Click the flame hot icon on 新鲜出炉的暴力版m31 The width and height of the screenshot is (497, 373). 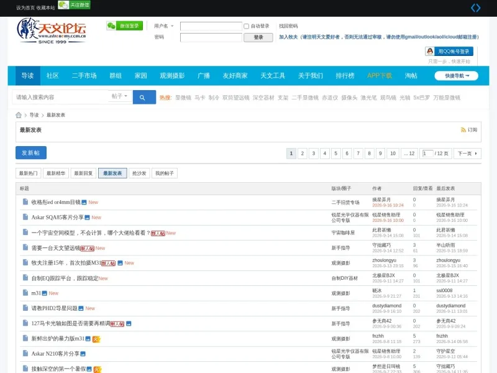(x=96, y=339)
